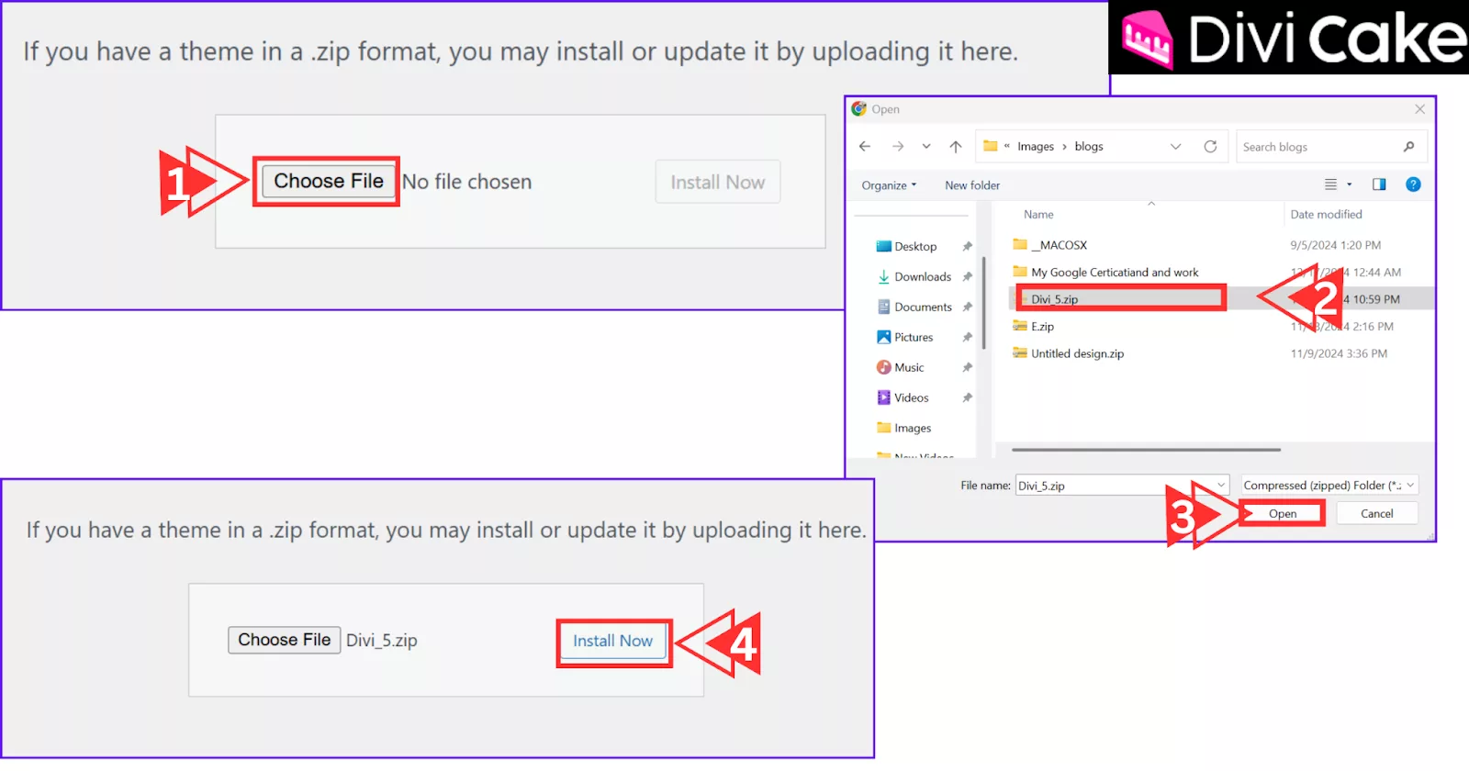Image resolution: width=1469 pixels, height=771 pixels.
Task: Click Choose File next to No file chosen
Action: pos(328,181)
